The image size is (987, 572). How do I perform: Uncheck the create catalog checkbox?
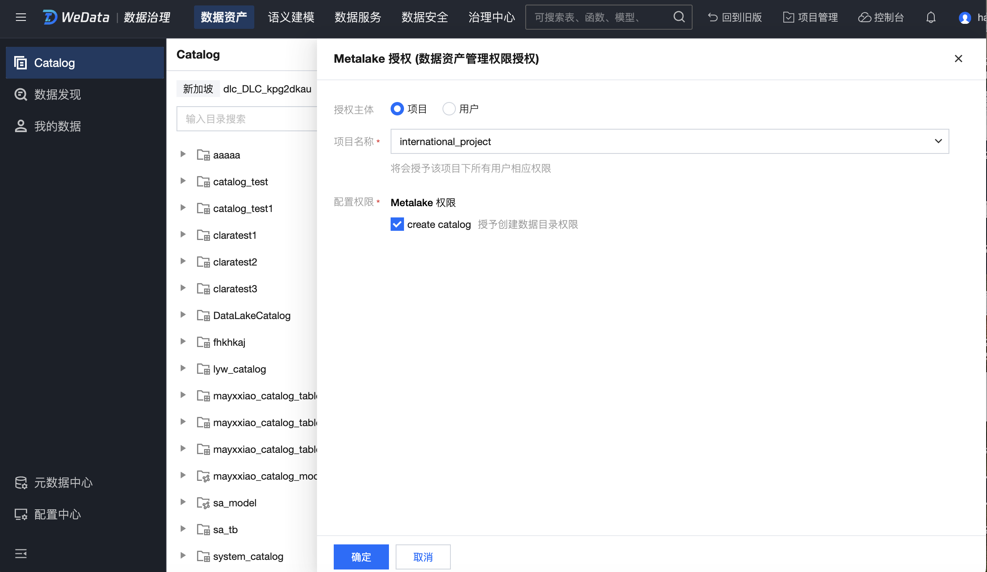pos(397,225)
